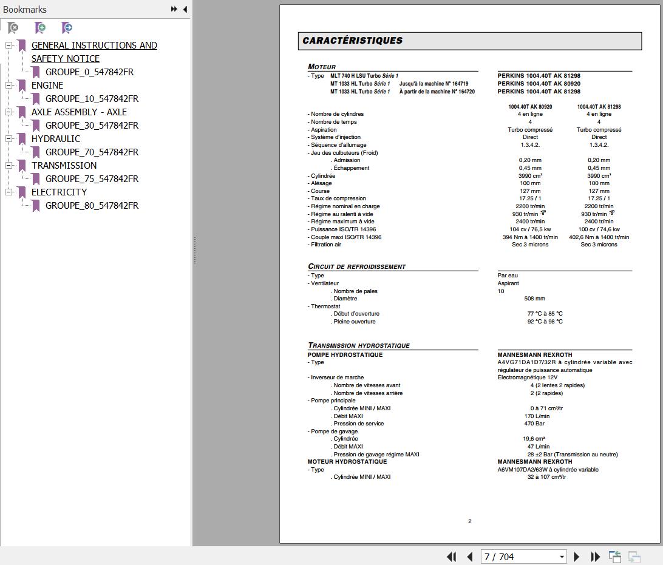Image resolution: width=663 pixels, height=565 pixels.
Task: Select the GROUPE_70_547842FR bookmark
Action: coord(92,152)
